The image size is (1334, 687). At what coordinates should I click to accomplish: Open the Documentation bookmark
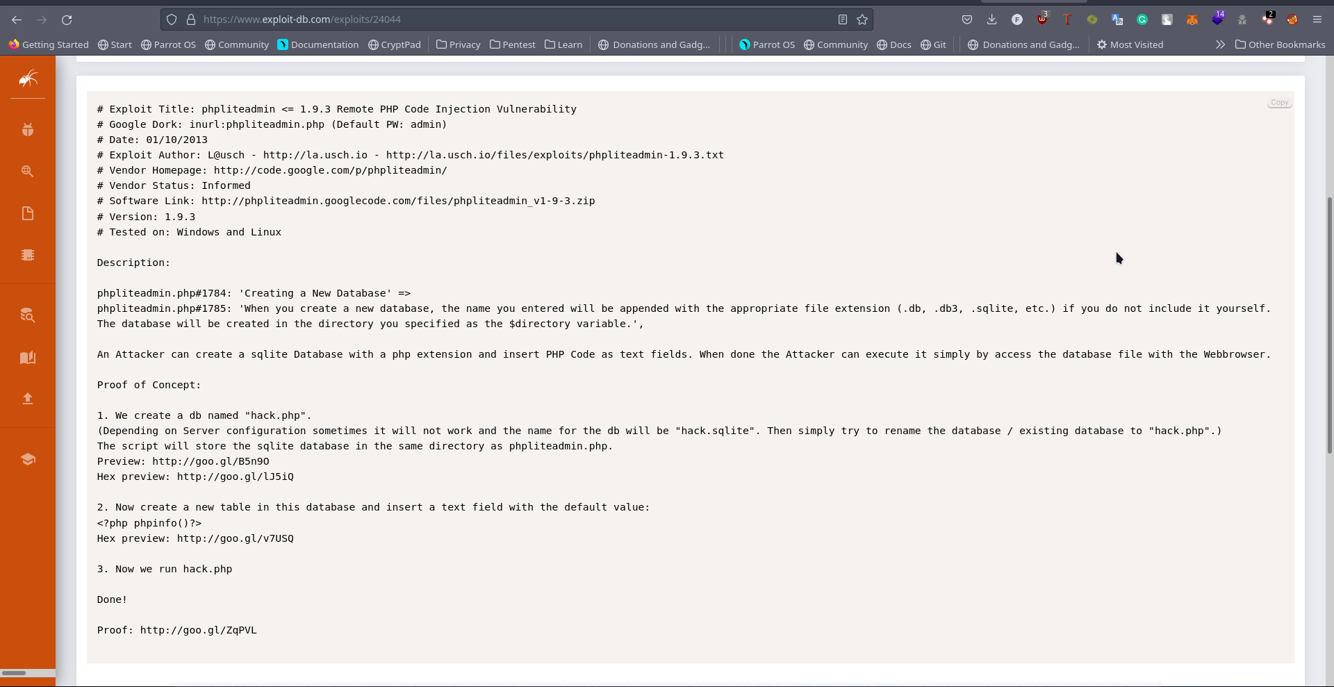tap(318, 44)
